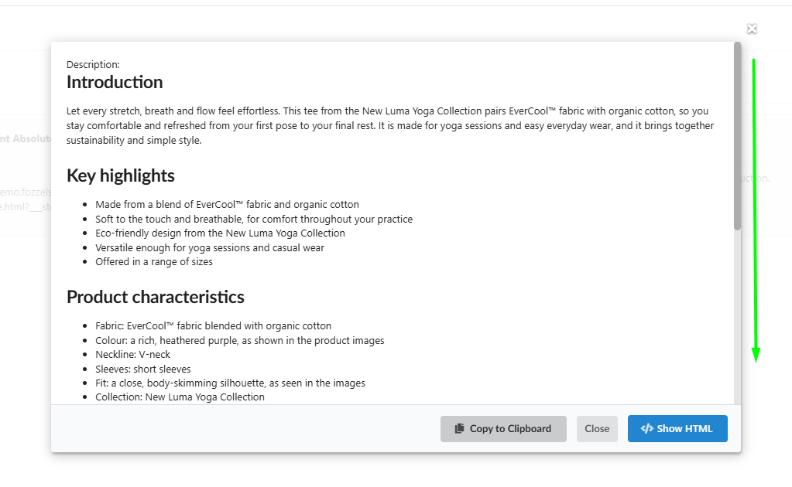Select the 'Made from a blend' bullet
Screen dimensions: 792x487
pos(228,204)
